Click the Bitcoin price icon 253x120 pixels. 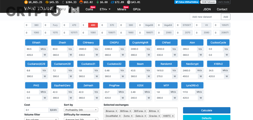[26, 2]
